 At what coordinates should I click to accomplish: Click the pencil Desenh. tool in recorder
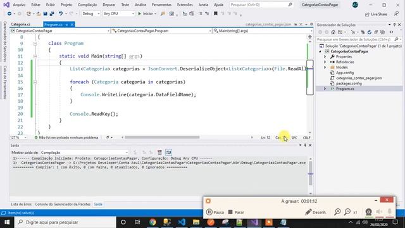pyautogui.click(x=315, y=212)
